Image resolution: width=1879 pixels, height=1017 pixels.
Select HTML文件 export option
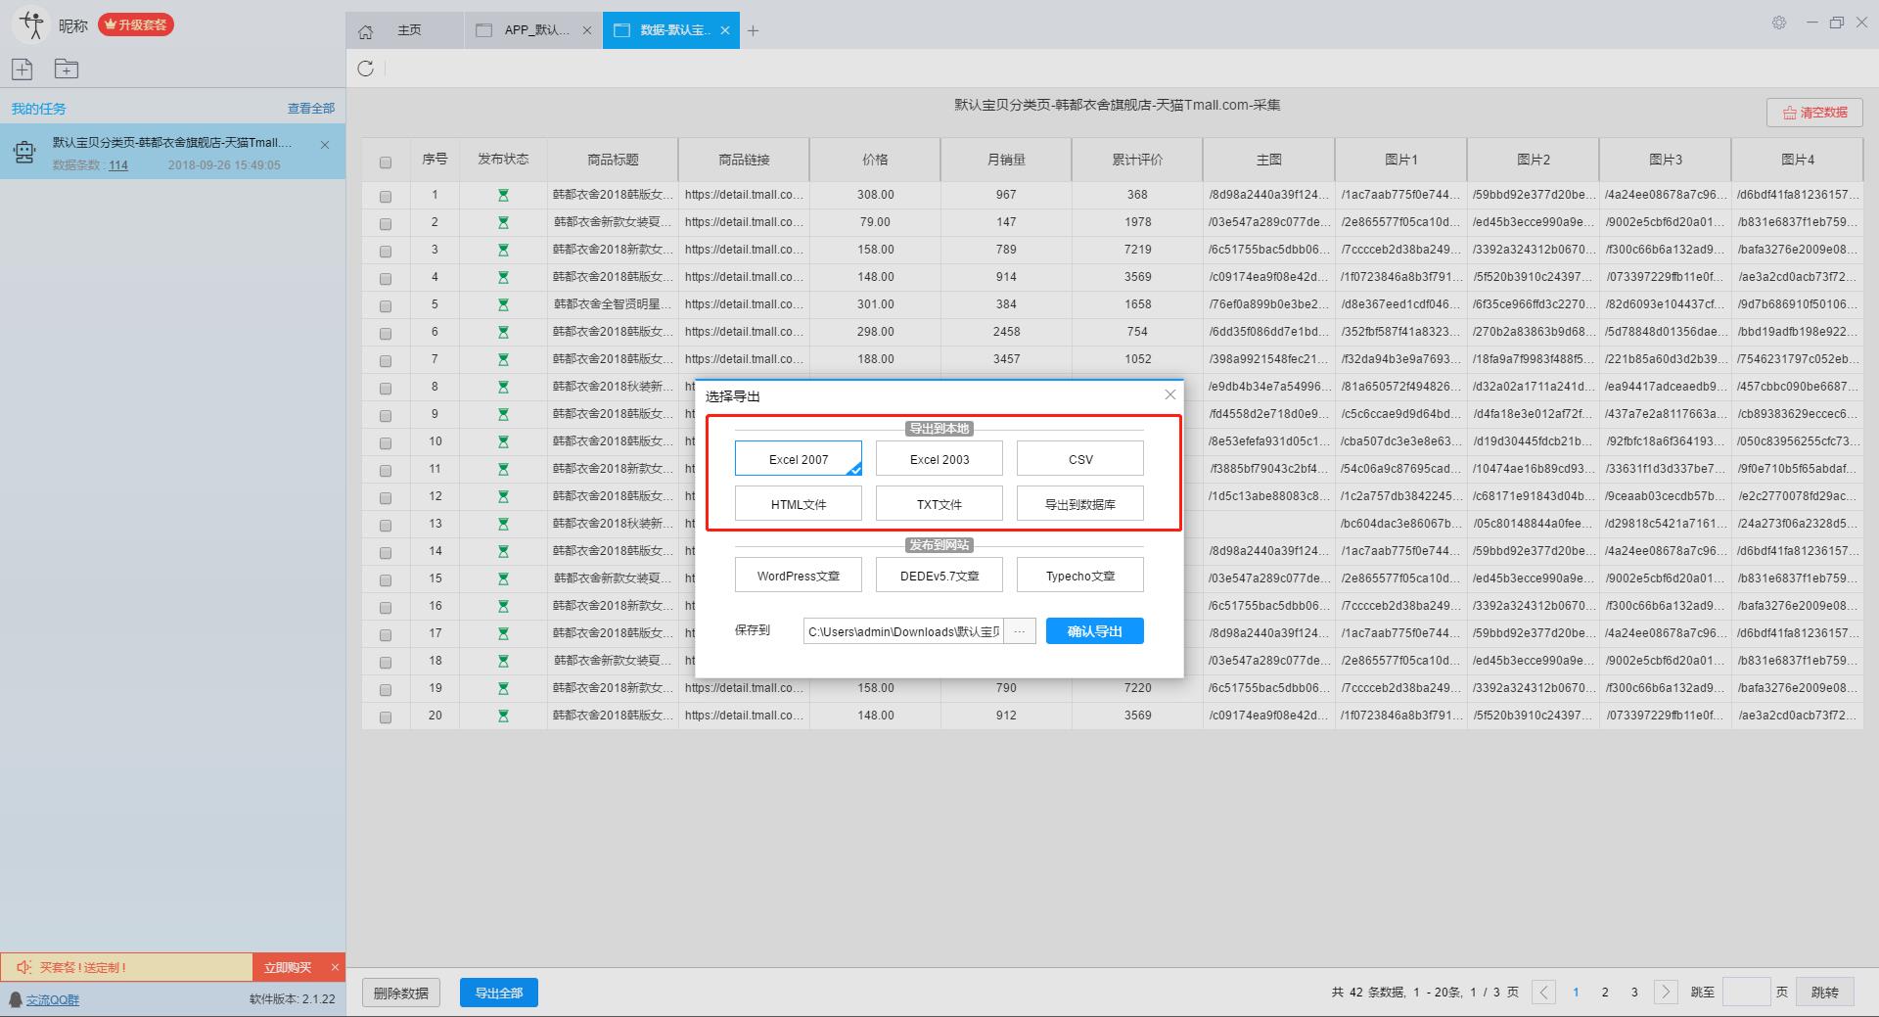coord(799,503)
